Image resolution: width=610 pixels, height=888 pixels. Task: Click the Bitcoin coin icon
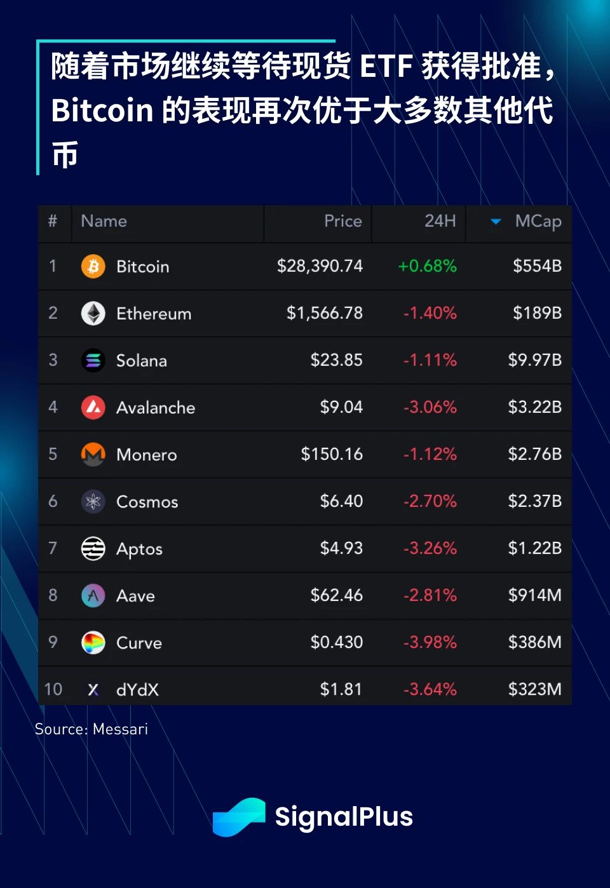[93, 266]
